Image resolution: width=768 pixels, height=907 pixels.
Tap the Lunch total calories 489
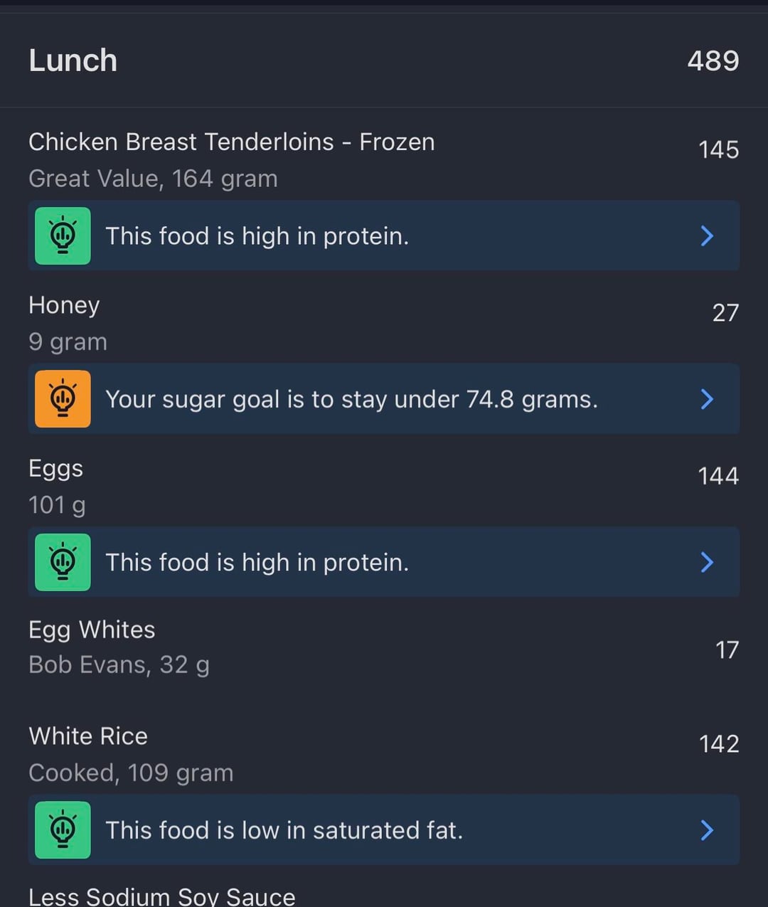click(x=713, y=60)
